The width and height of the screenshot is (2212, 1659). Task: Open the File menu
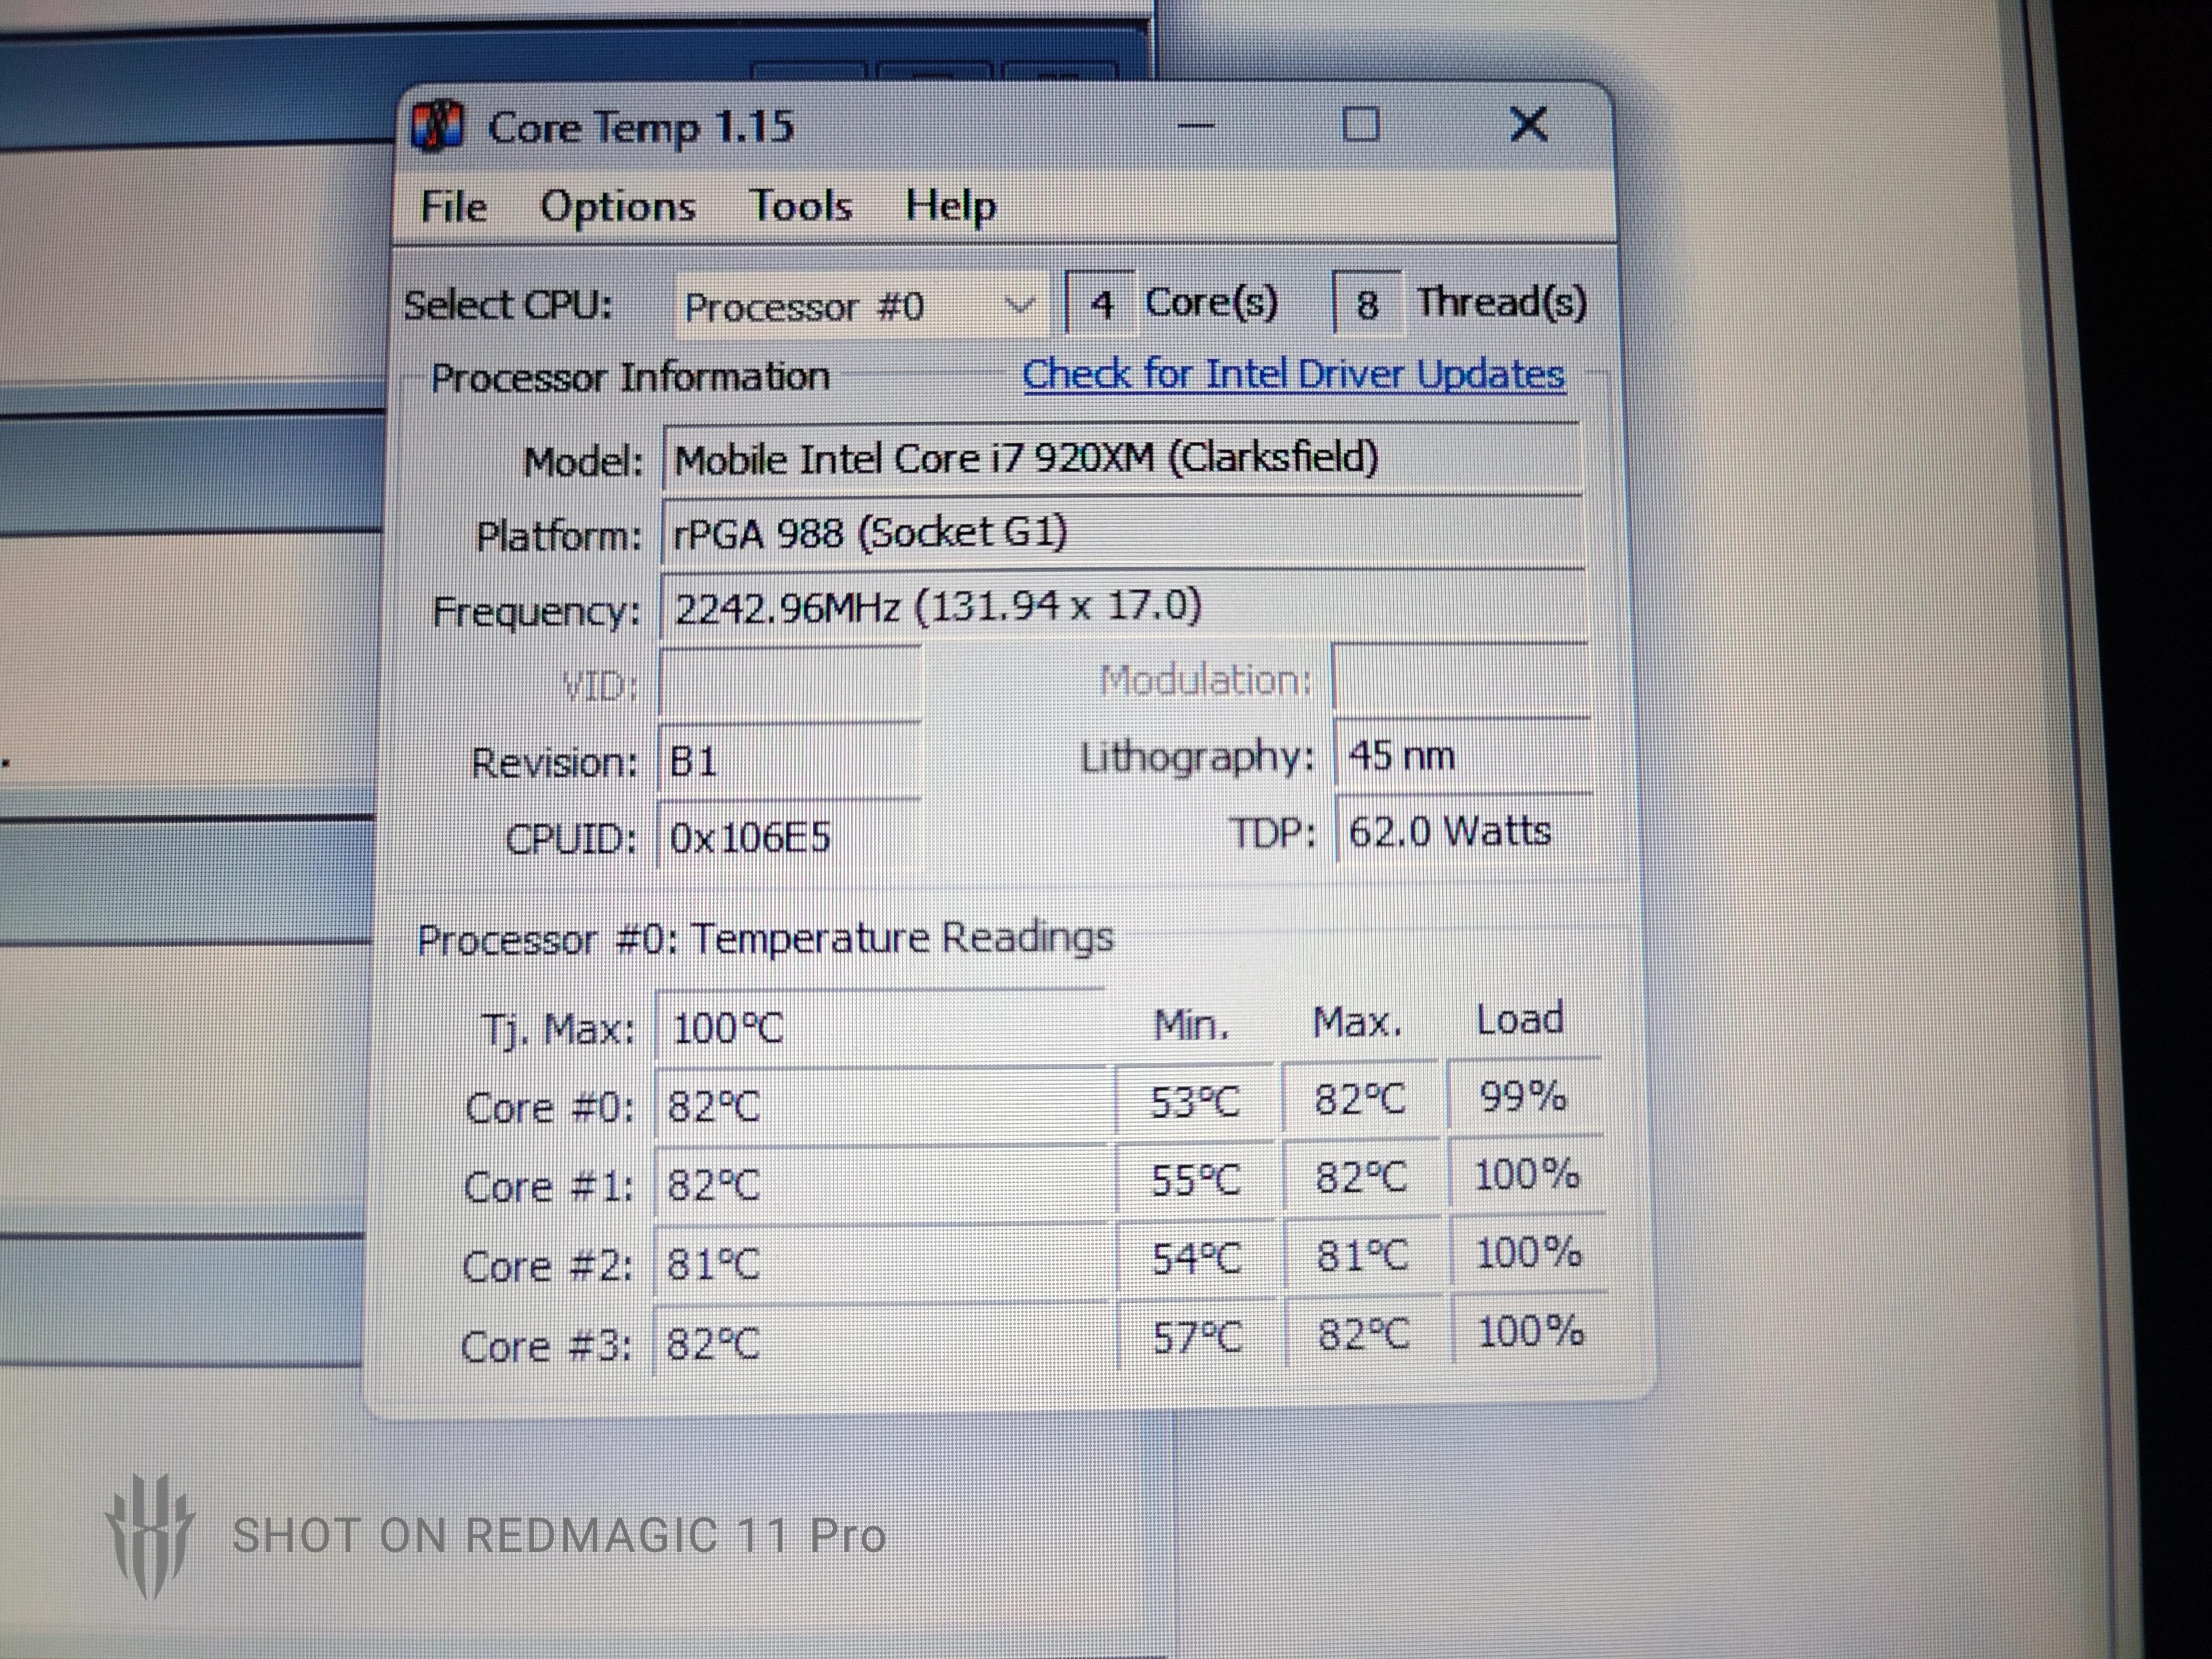tap(453, 207)
